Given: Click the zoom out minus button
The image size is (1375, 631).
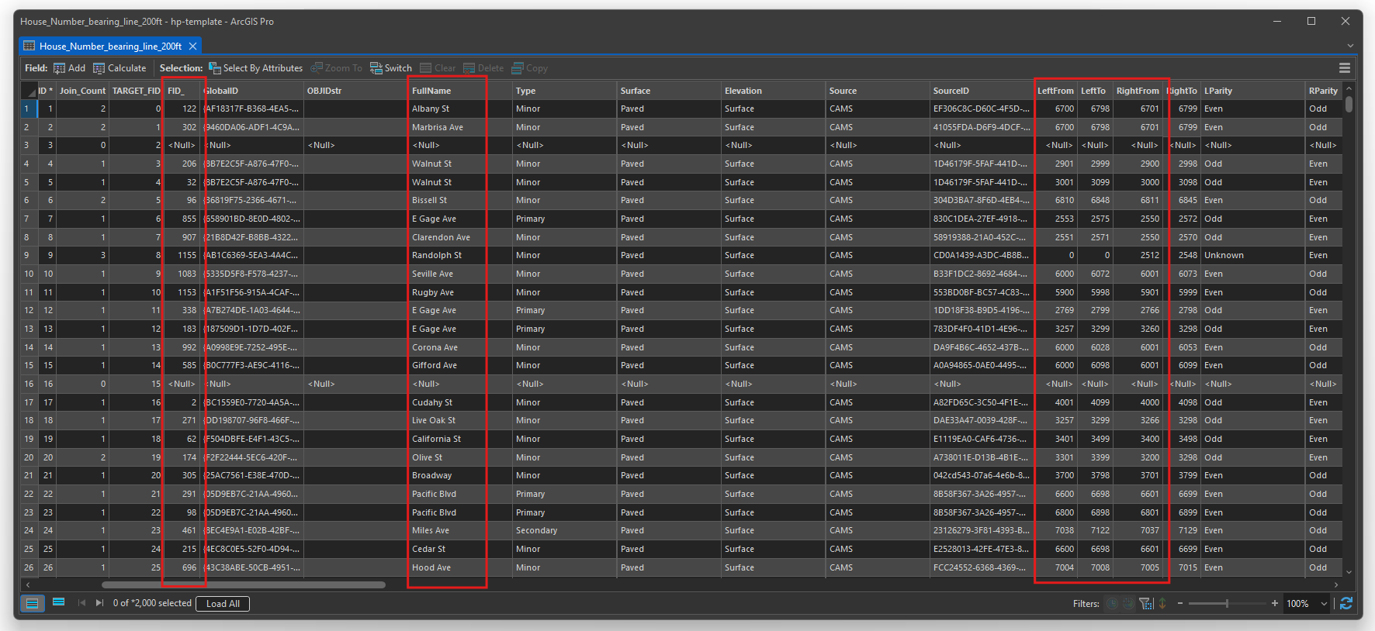Looking at the screenshot, I should 1180,604.
